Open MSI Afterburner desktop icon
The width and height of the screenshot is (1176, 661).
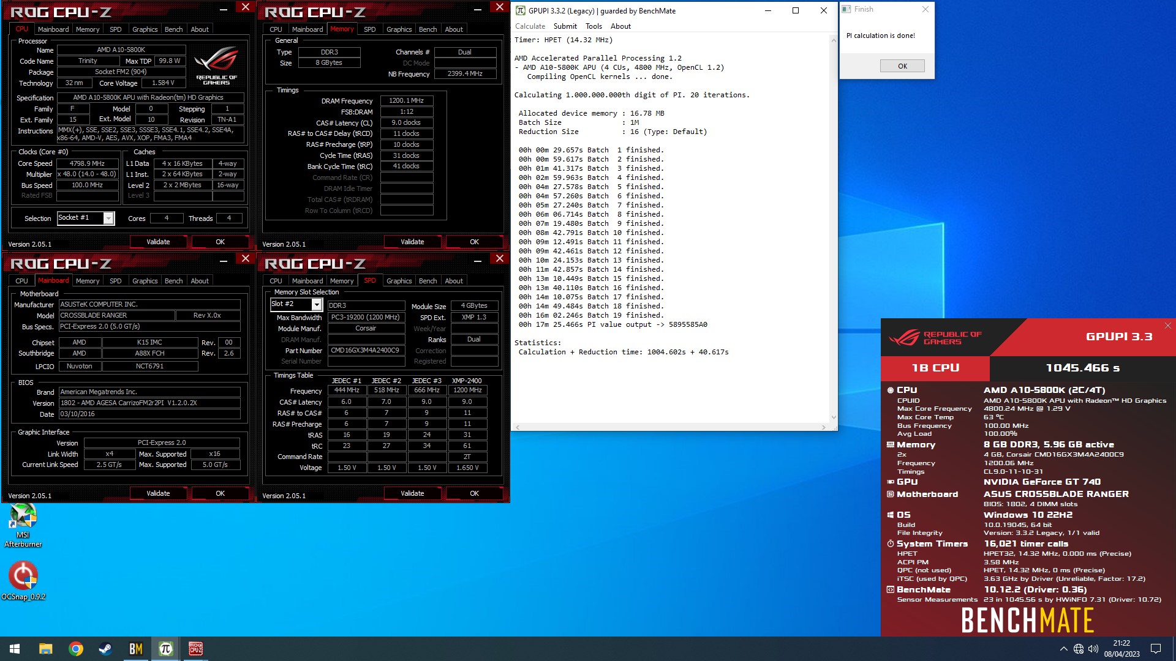23,525
